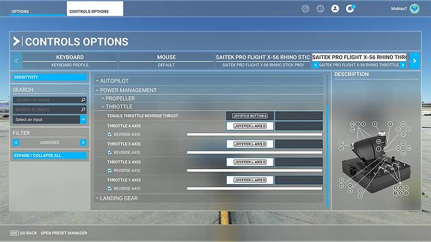Toggle Reverse Axis for Throttle 4 Axis
This screenshot has width=431, height=242.
tap(110, 135)
